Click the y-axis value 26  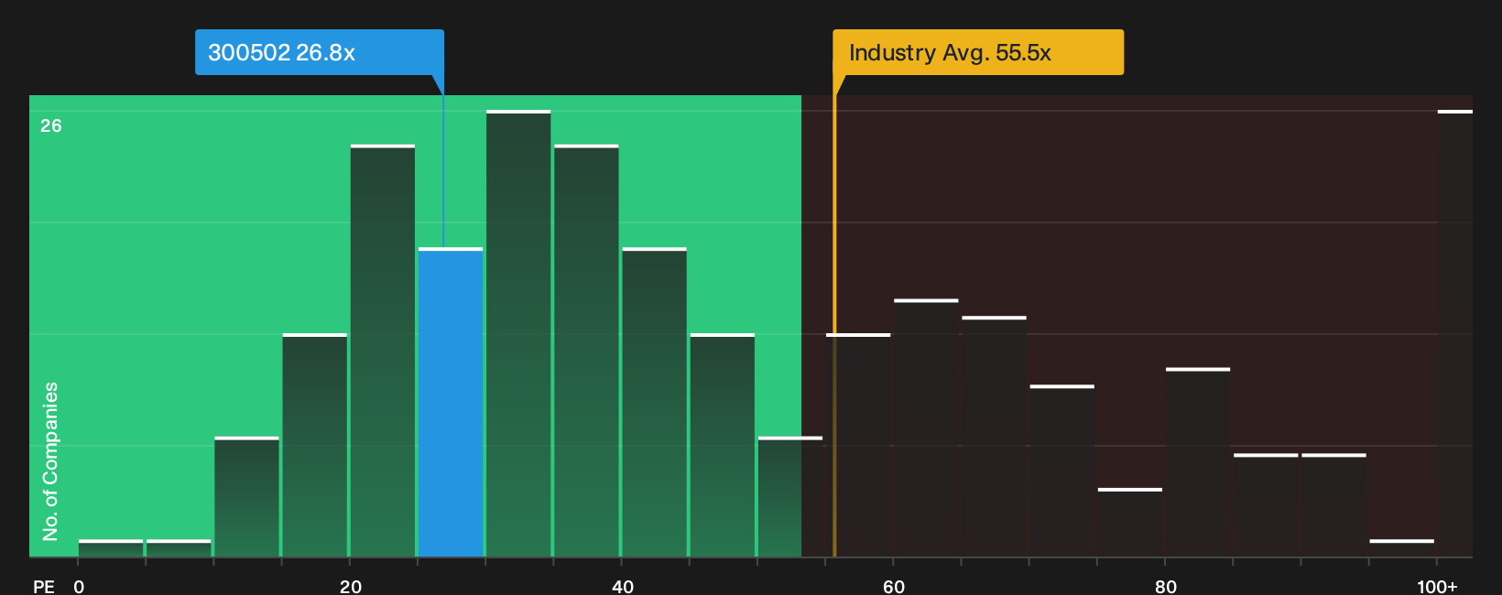pyautogui.click(x=51, y=126)
